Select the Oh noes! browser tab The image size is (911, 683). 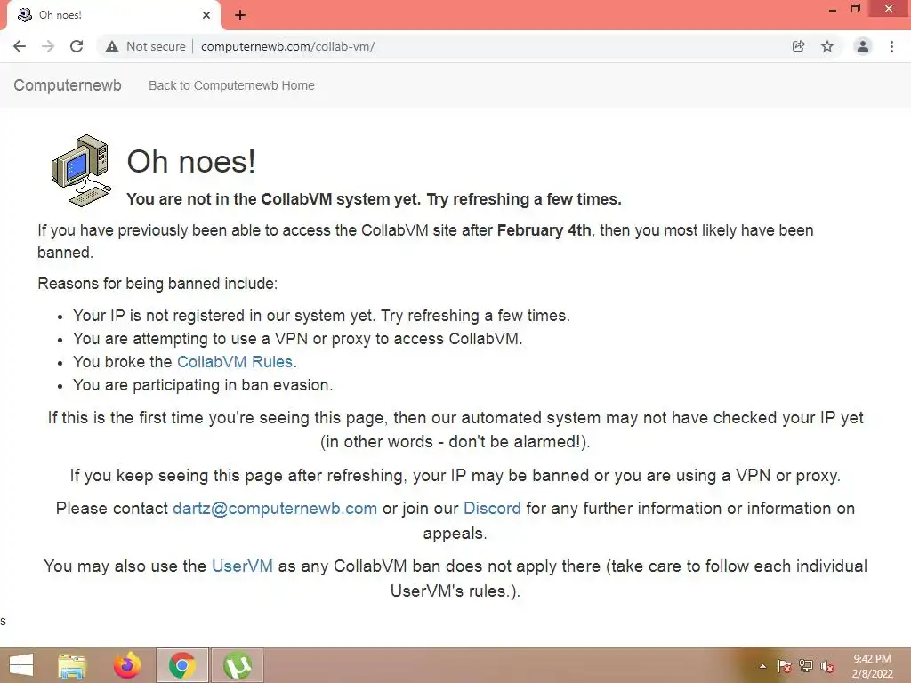(113, 15)
